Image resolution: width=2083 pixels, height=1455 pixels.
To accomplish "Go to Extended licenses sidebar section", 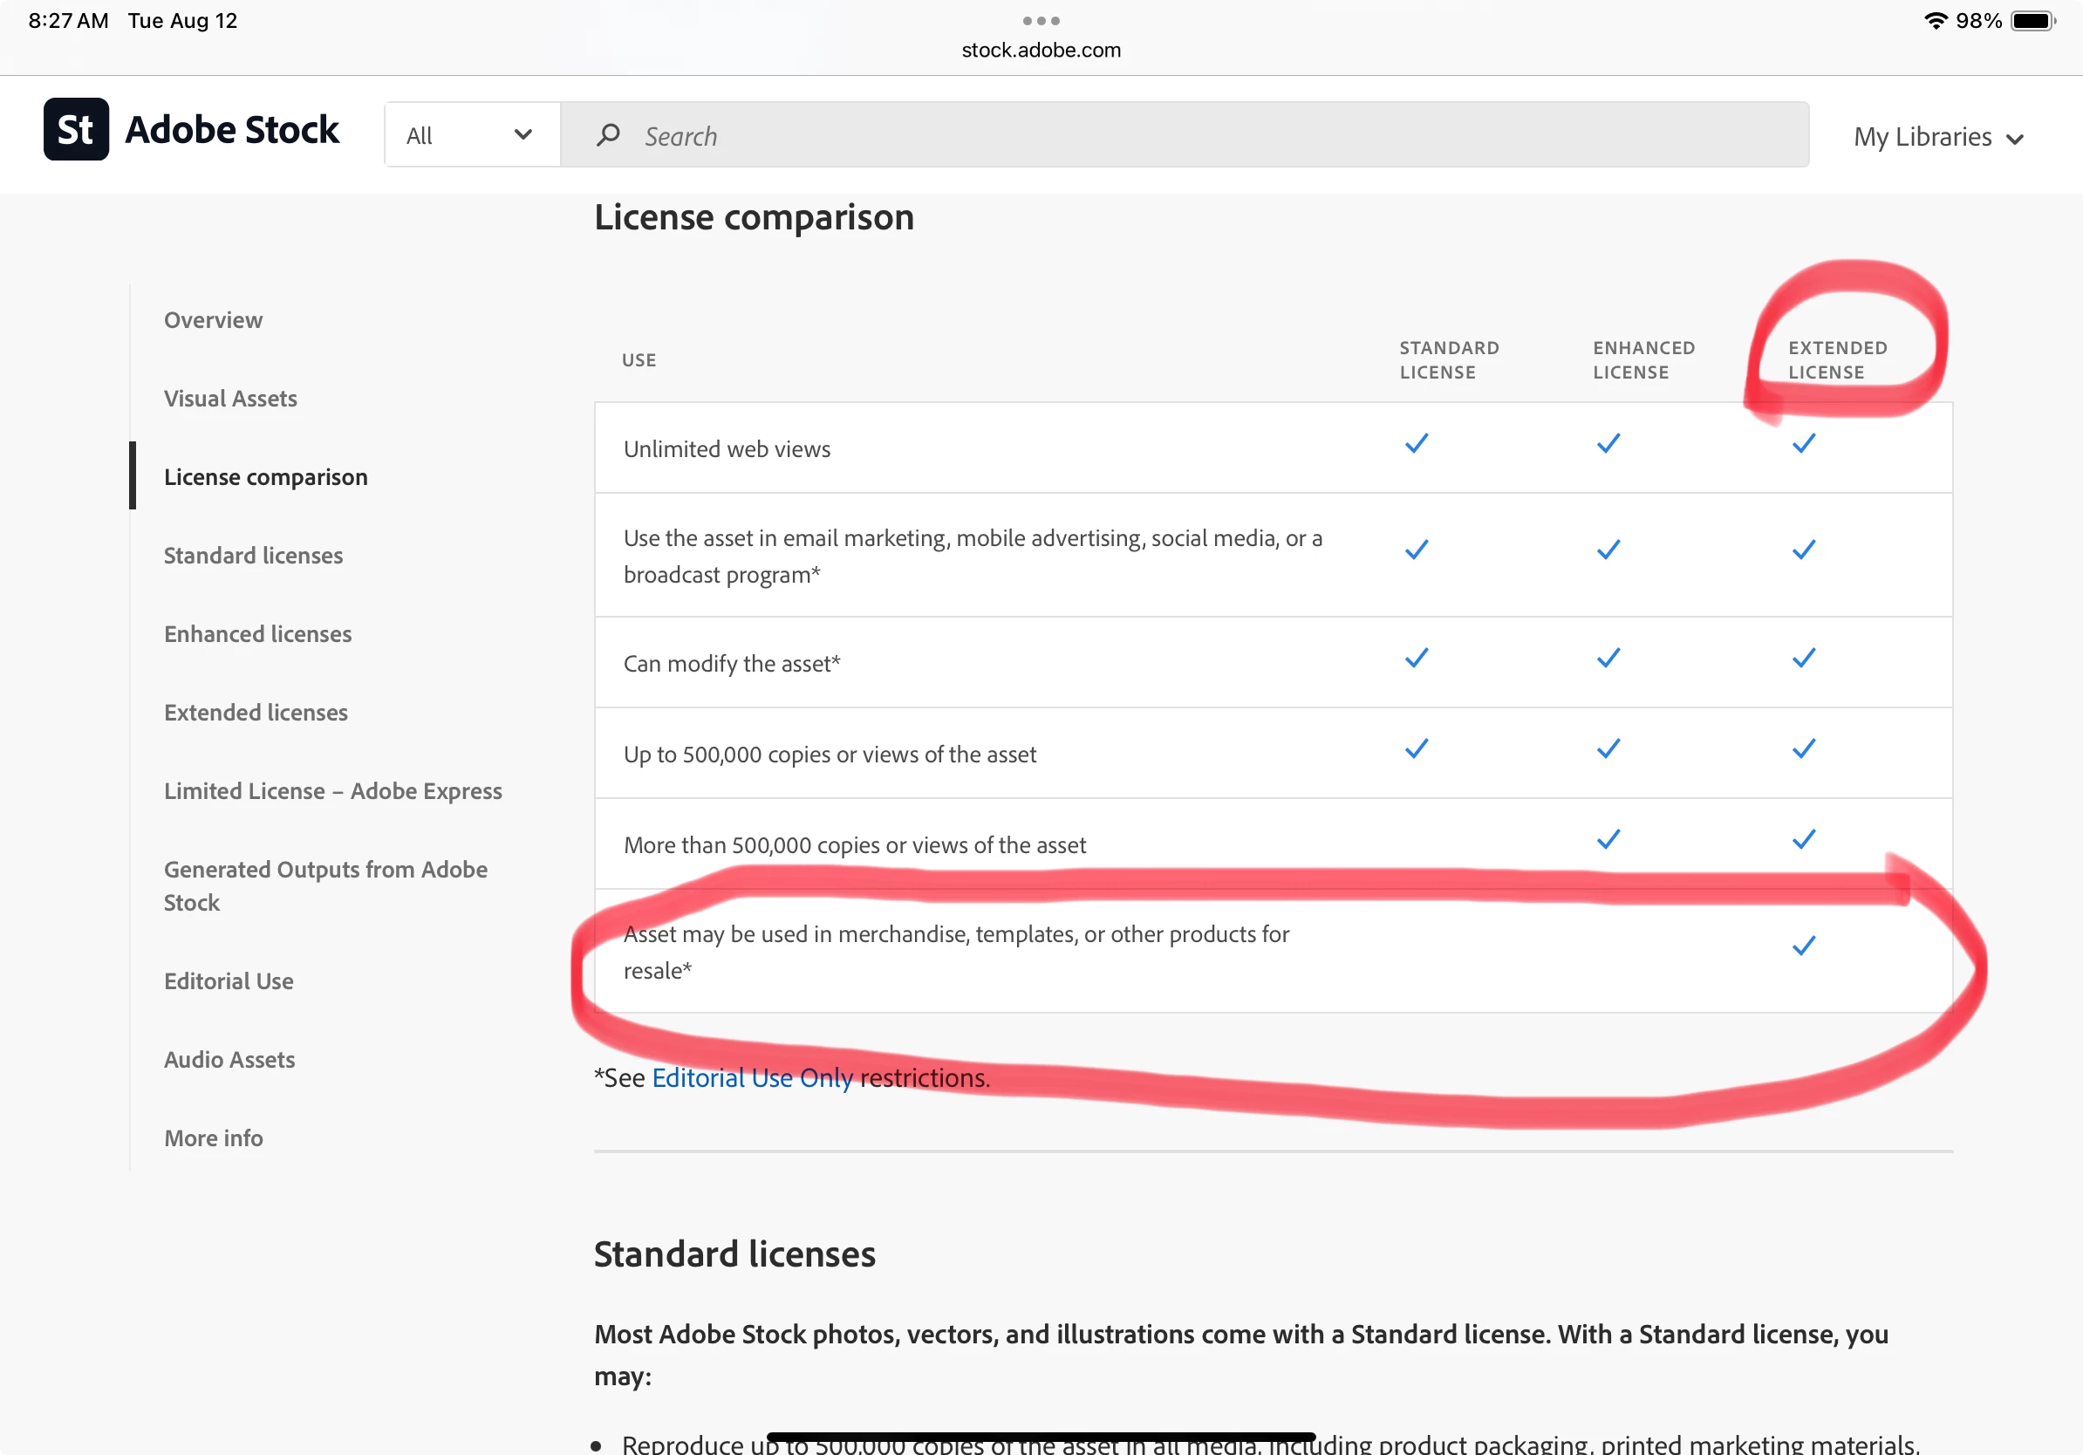I will point(256,712).
